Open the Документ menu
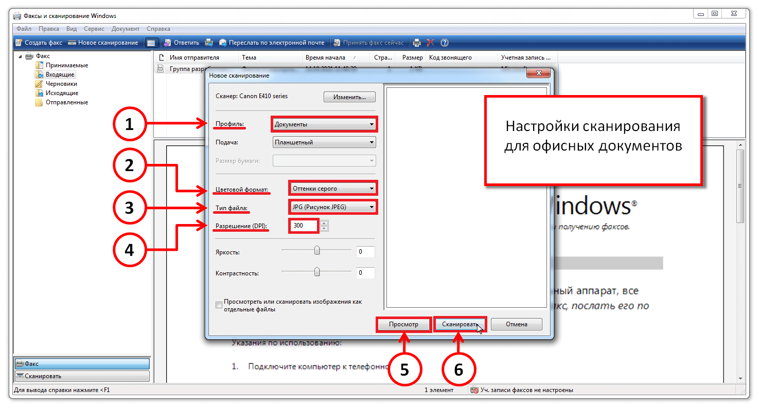Viewport: 759px width, 409px height. pos(126,29)
